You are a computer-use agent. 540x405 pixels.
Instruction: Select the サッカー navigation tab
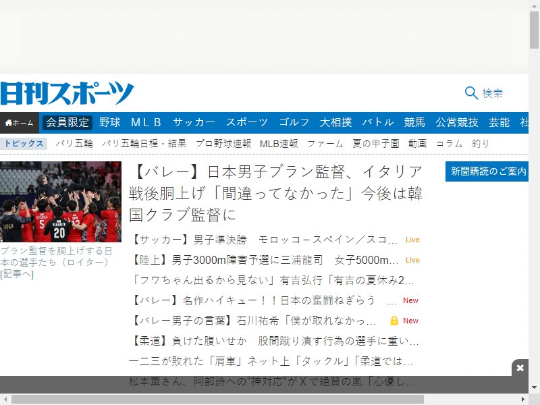click(194, 123)
